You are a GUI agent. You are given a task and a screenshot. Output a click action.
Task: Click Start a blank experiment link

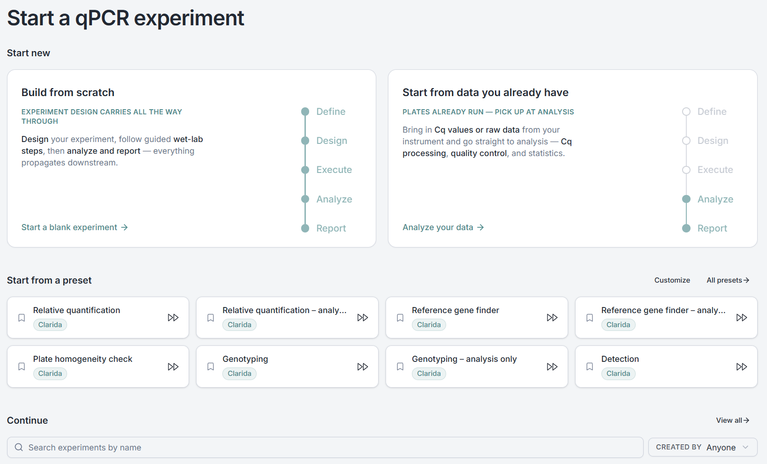click(x=75, y=227)
